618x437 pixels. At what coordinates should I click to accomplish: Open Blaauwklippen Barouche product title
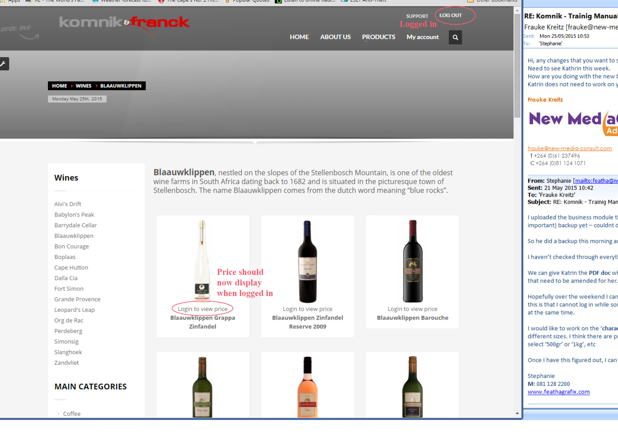(413, 318)
